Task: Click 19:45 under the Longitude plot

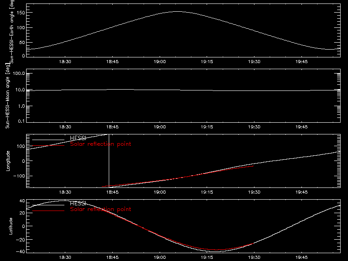Action: coord(301,192)
